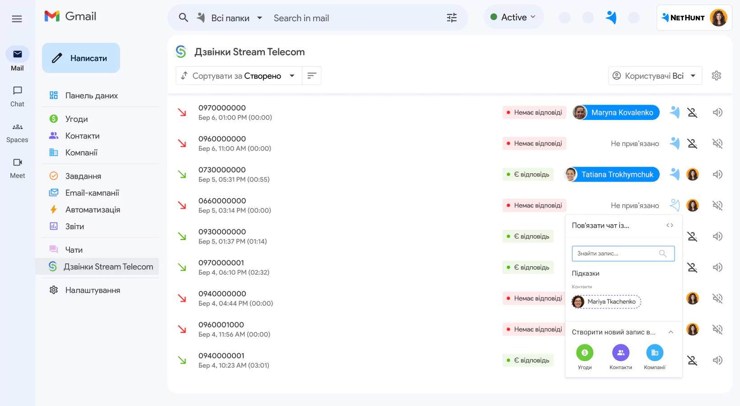Click the unassigned user icon for 0940000001

[x=692, y=360]
